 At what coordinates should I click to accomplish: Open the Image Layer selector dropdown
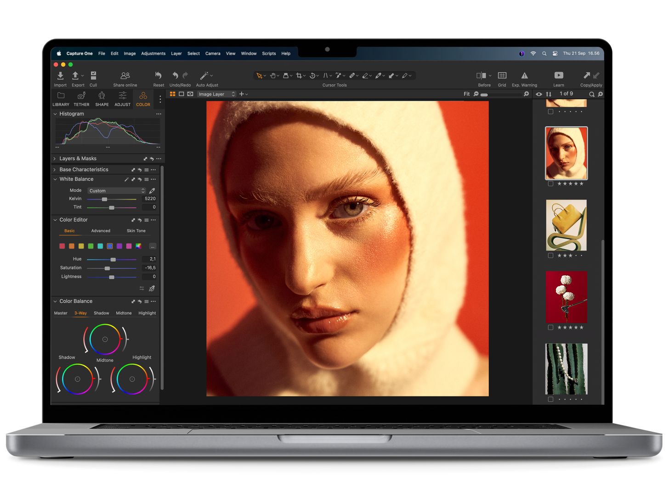216,94
